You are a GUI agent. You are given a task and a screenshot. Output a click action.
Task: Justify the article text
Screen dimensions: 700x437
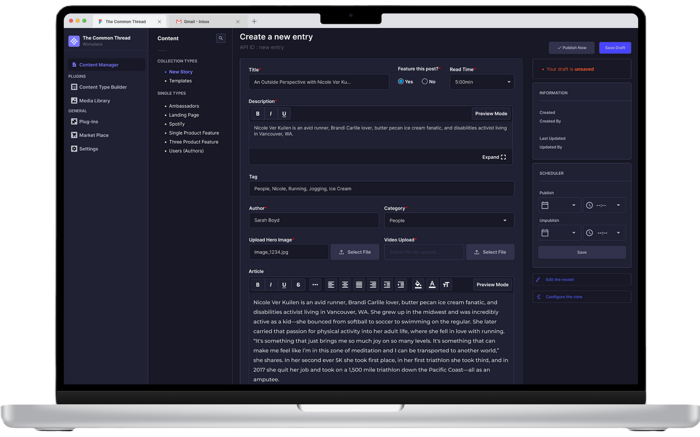359,285
